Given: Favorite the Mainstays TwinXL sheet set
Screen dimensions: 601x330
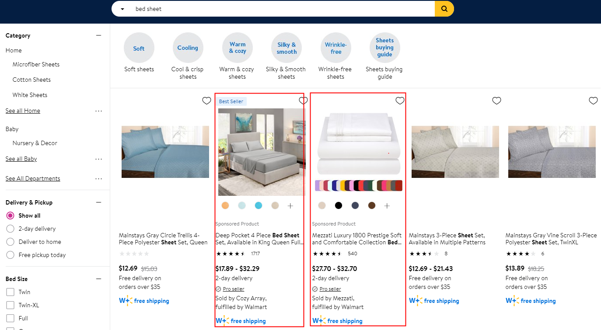Looking at the screenshot, I should [593, 101].
